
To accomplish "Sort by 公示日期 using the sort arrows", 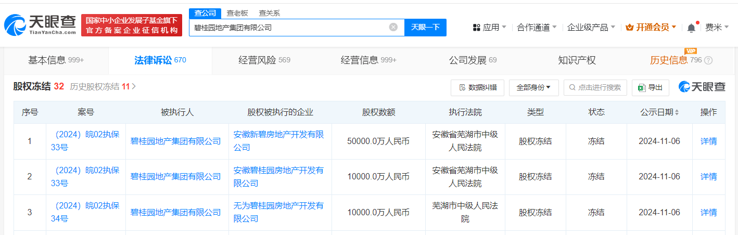I will tap(676, 112).
